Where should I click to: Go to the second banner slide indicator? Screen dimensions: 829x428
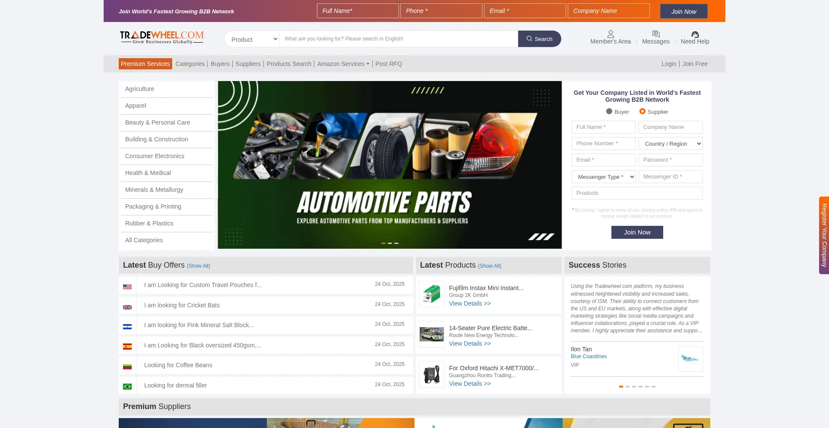pos(390,244)
